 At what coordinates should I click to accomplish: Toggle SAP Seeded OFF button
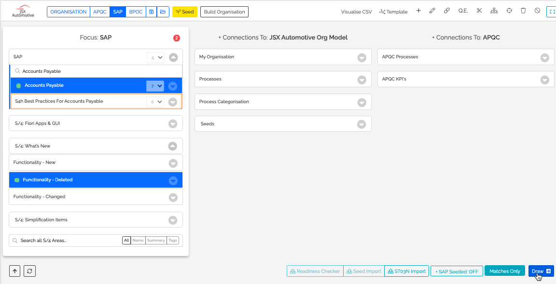point(457,271)
